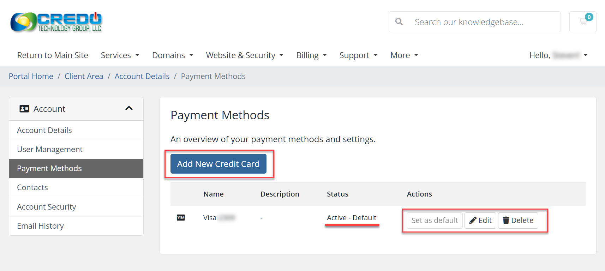The image size is (605, 271).
Task: Expand the Domains dropdown
Action: pyautogui.click(x=173, y=55)
